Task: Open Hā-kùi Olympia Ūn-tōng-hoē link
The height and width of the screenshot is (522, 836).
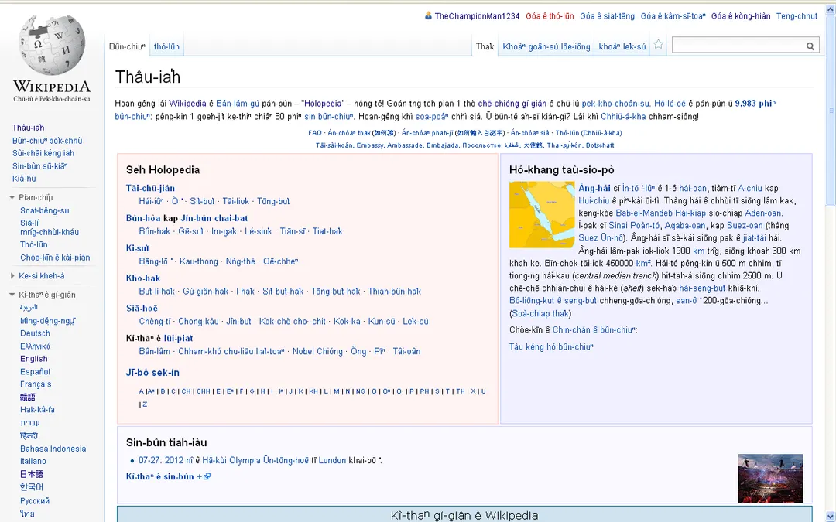Action: (x=255, y=460)
